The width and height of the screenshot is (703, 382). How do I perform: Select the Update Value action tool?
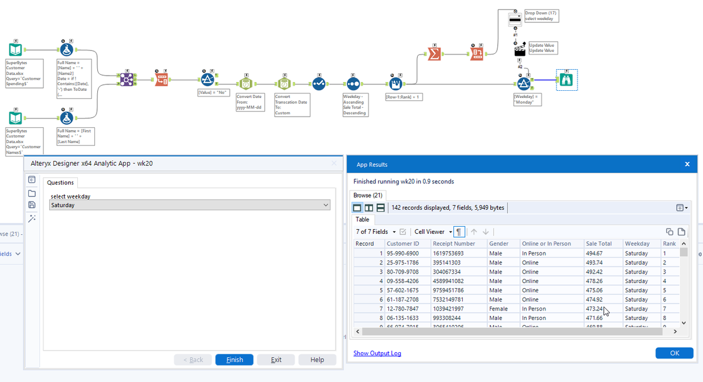520,49
